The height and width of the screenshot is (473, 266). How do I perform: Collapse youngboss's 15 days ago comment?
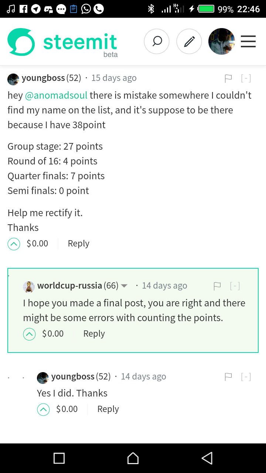point(246,78)
